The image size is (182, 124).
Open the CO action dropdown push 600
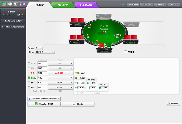point(61,73)
